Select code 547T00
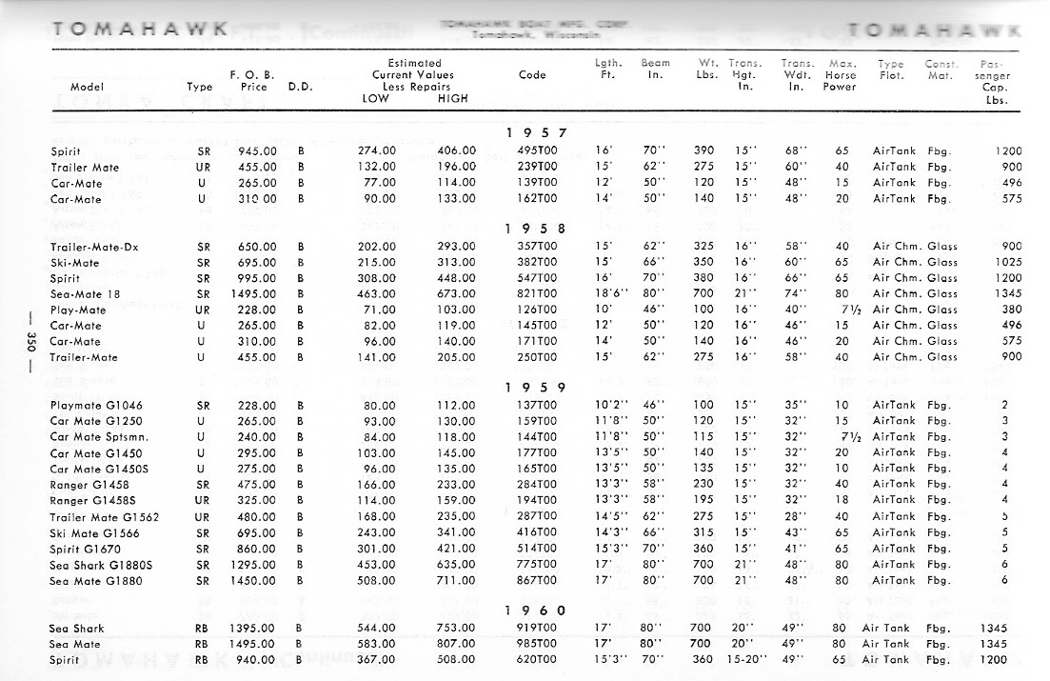1050x681 pixels. [x=537, y=278]
